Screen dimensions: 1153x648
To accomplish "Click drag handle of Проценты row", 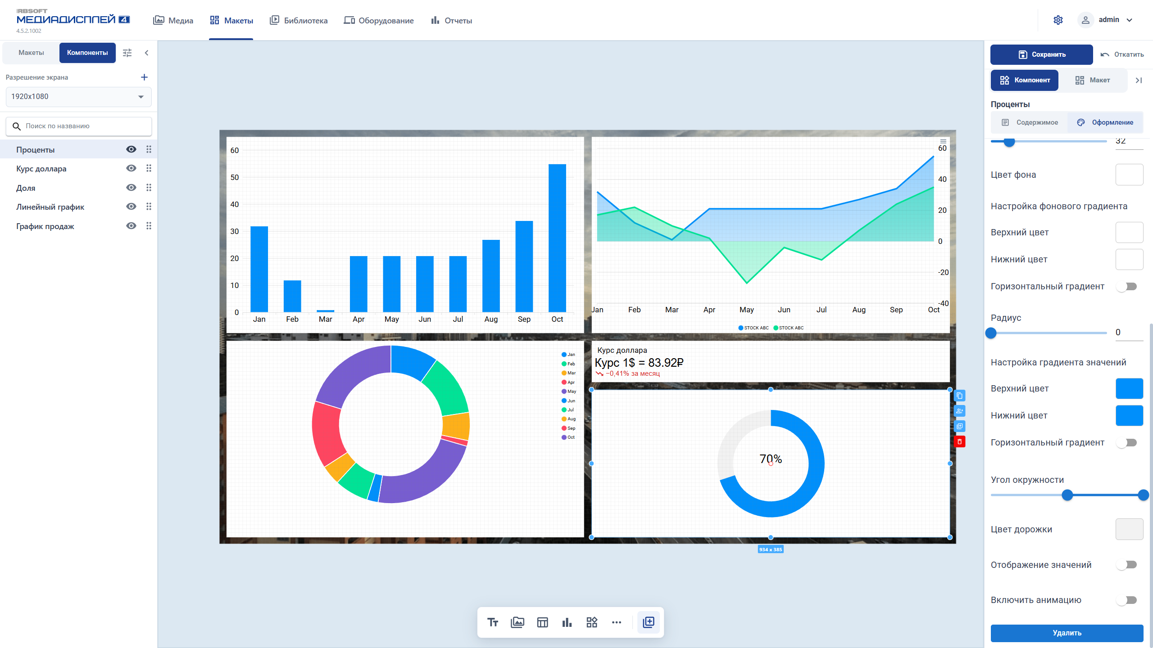I will pos(149,149).
